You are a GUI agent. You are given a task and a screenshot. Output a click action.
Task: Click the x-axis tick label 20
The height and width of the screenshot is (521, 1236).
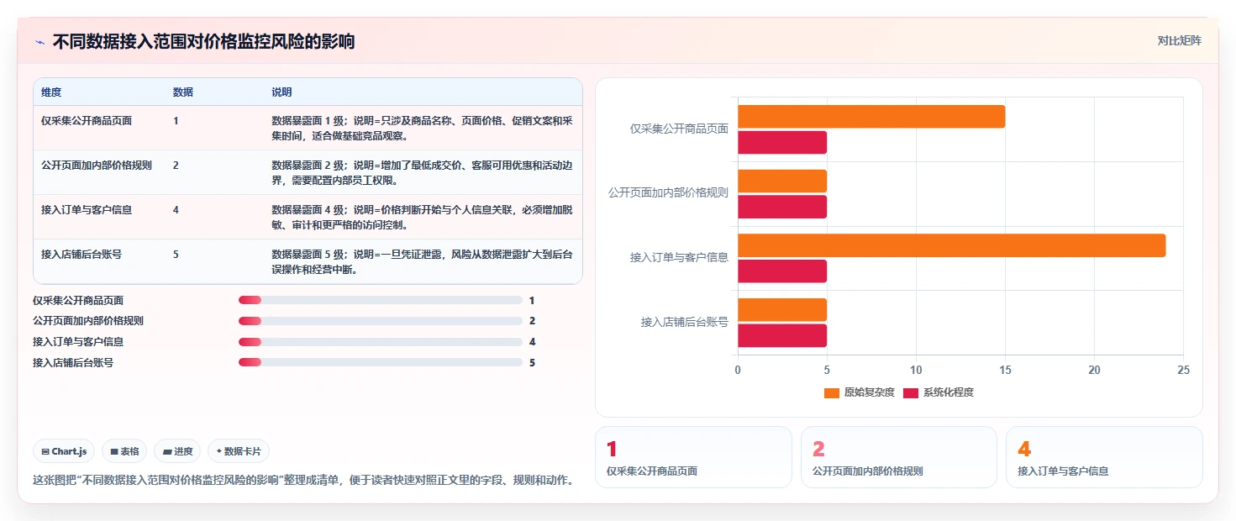pos(1094,370)
